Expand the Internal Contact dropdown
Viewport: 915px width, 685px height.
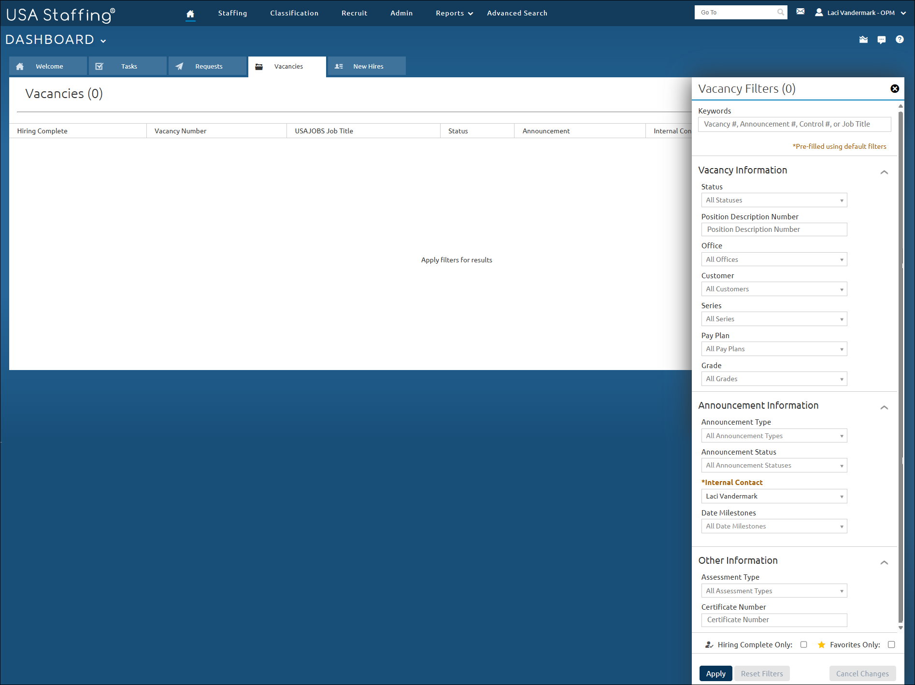(x=774, y=496)
